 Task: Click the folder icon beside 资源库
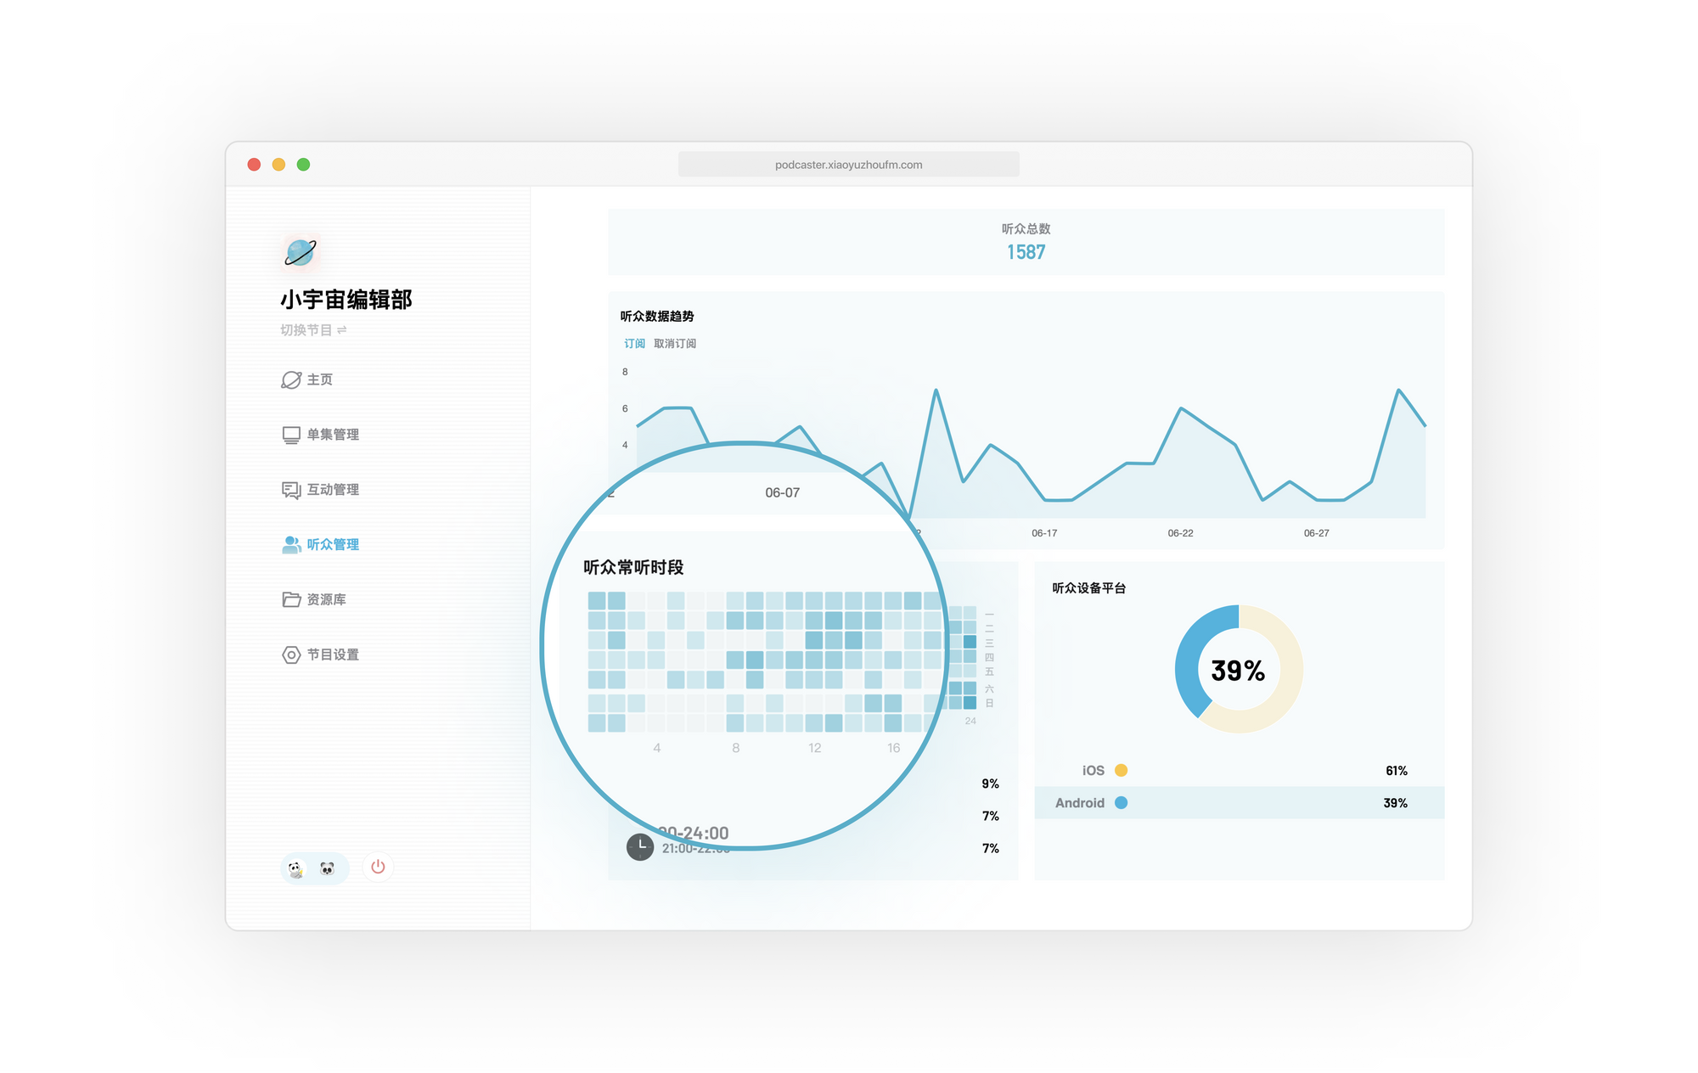tap(291, 599)
